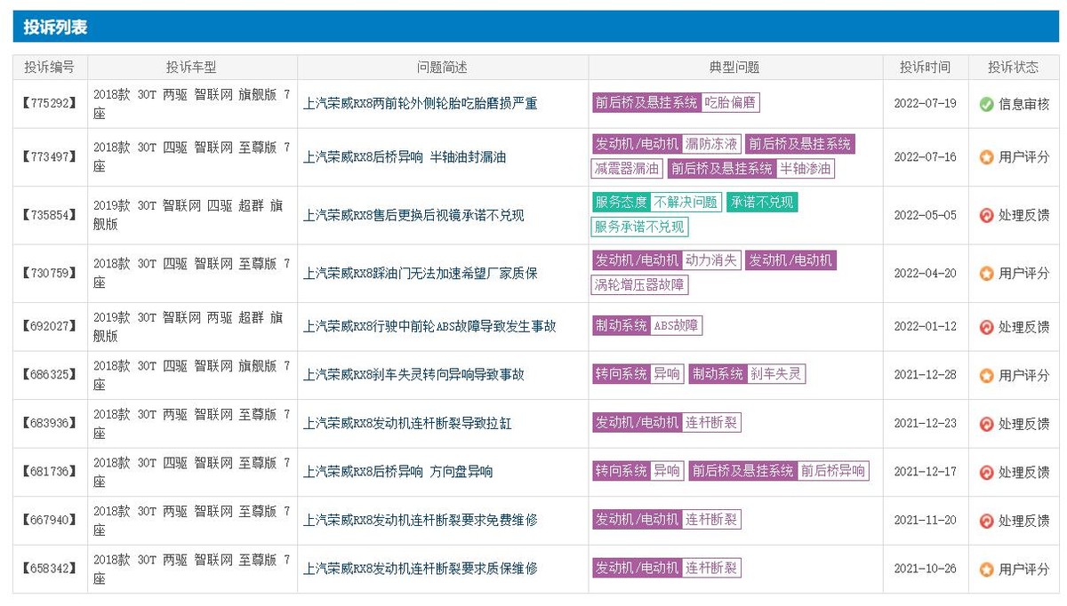Select complaint number 【658342】
The image size is (1067, 606).
pos(50,570)
